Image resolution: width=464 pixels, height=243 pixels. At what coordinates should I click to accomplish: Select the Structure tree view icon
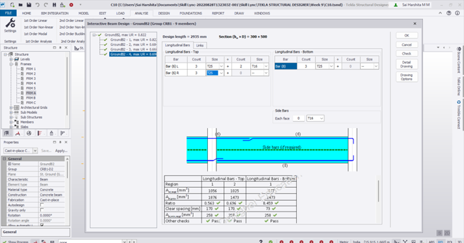[6, 133]
